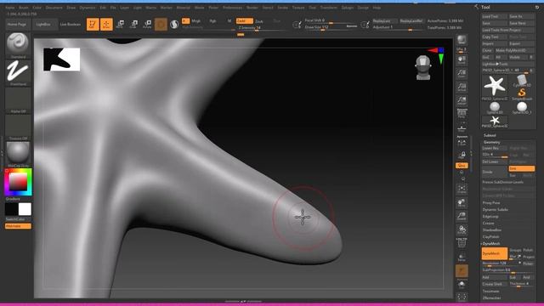Viewport: 544px width, 306px height.
Task: Click the Zoom document icon
Action: 462,74
